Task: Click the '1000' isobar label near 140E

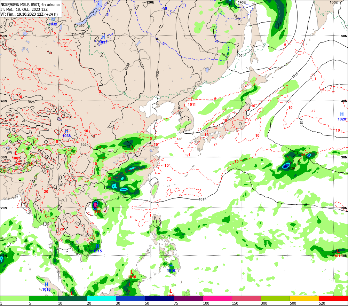Action: click(x=237, y=17)
